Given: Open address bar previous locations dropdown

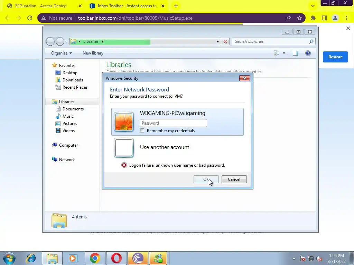Looking at the screenshot, I should (217, 42).
